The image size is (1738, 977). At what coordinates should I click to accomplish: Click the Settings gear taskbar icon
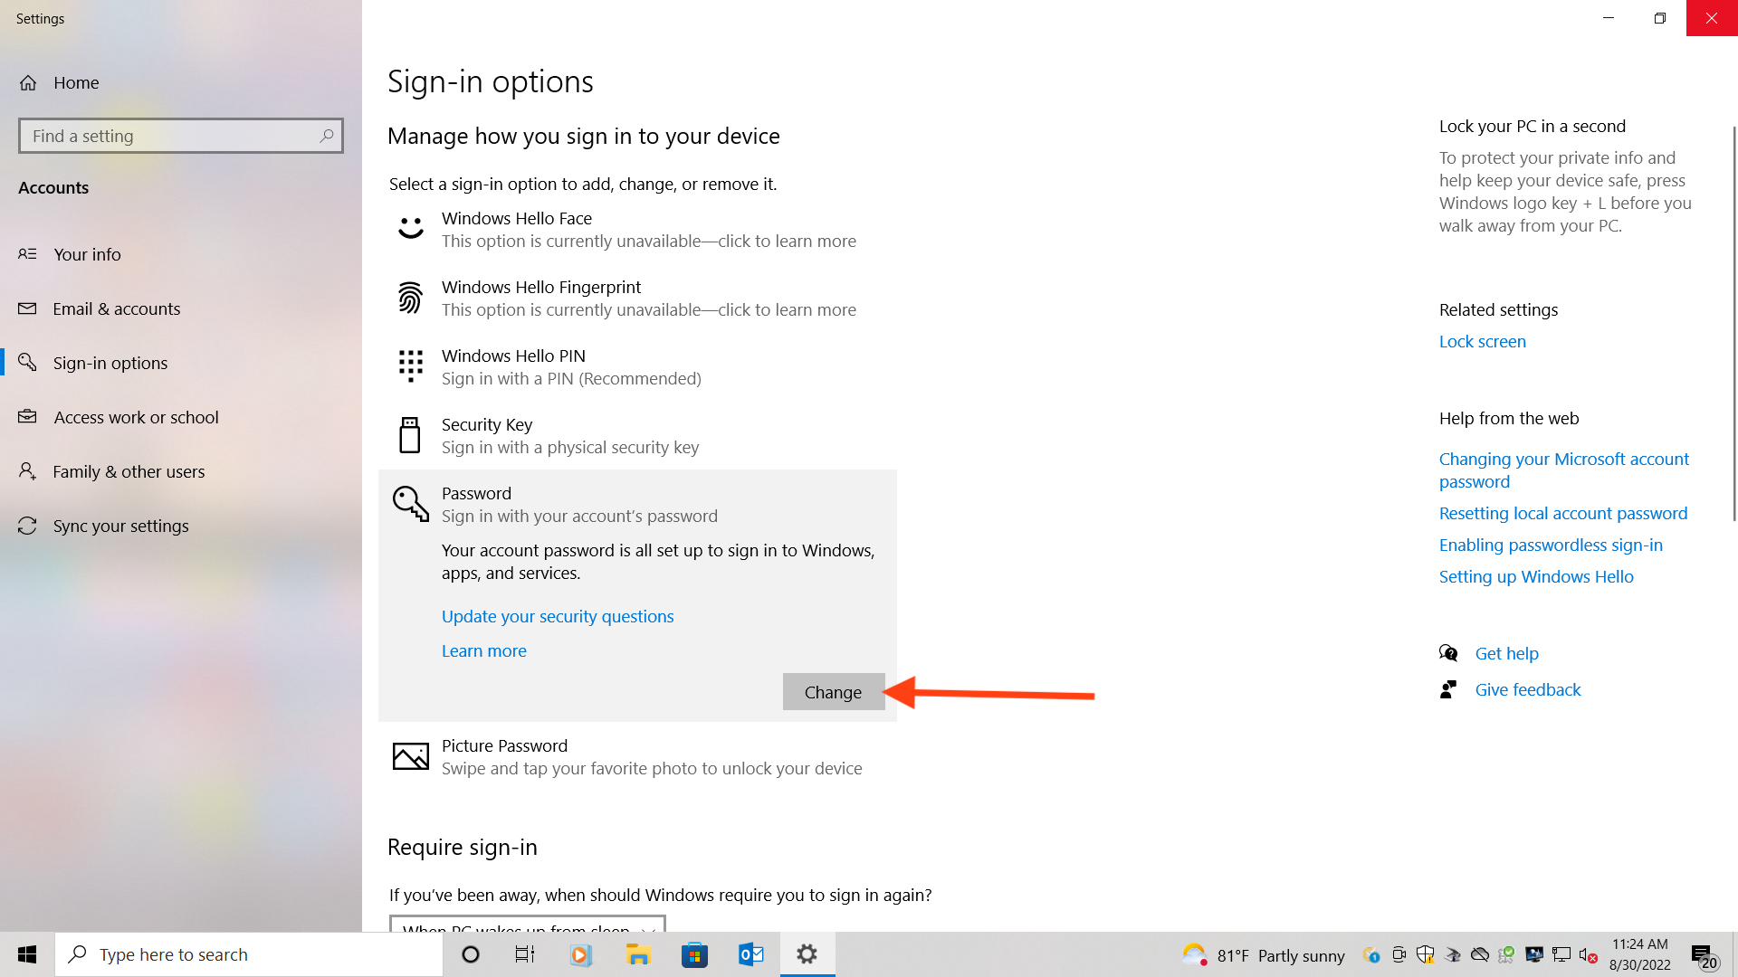[x=807, y=954]
